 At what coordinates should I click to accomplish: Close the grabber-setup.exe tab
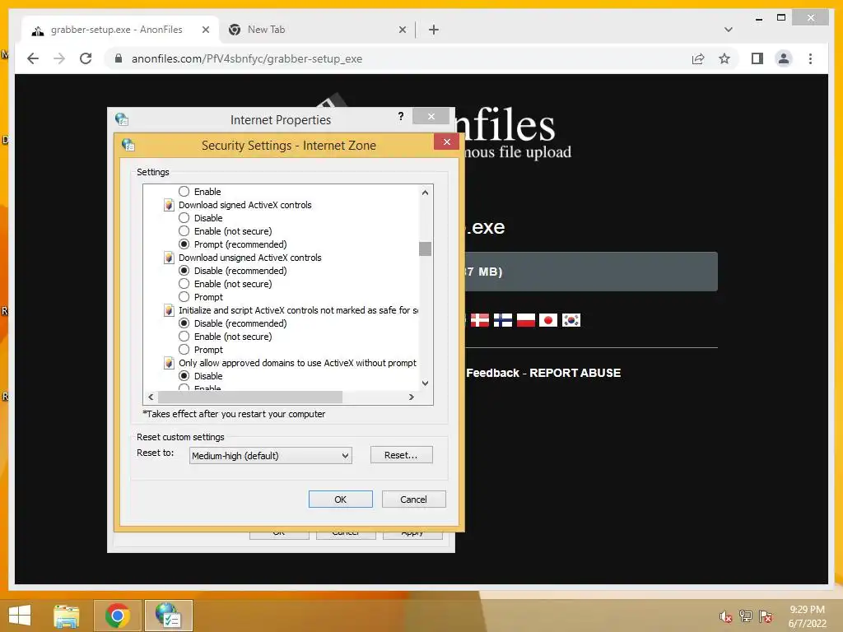click(x=205, y=30)
